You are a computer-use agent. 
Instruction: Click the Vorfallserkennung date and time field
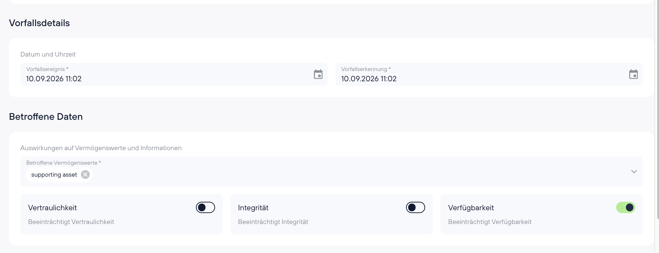pos(489,74)
